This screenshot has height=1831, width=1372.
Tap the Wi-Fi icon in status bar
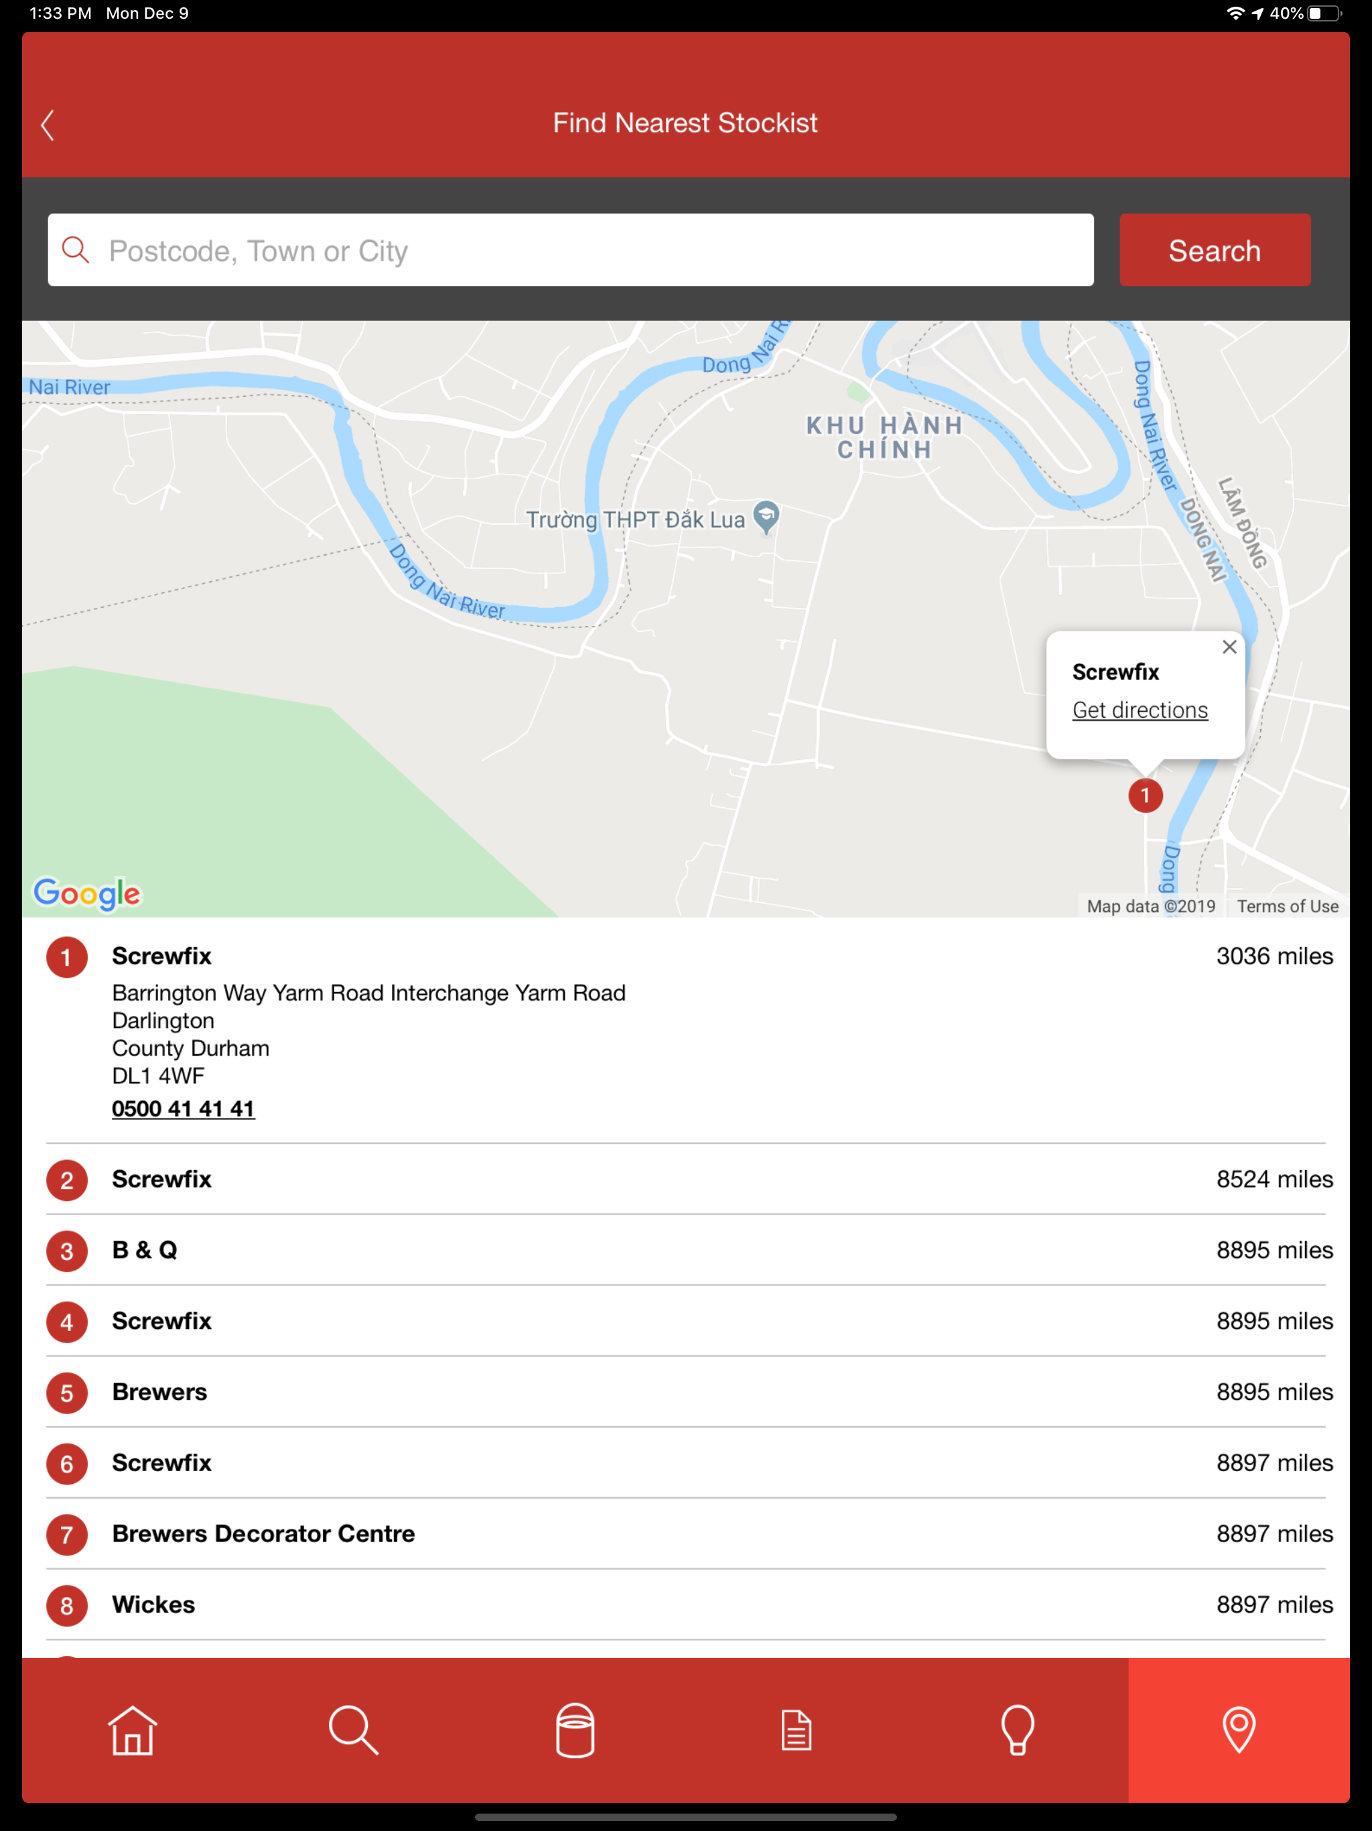pyautogui.click(x=1235, y=13)
